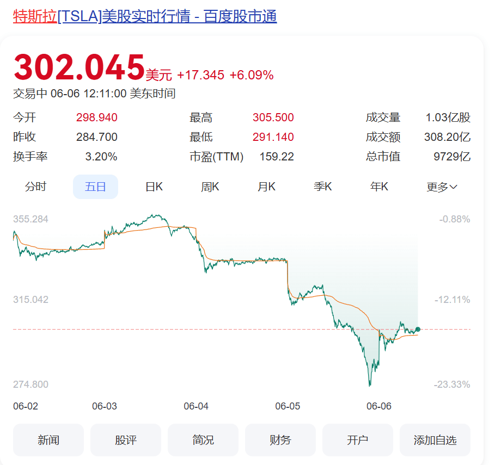Click the 股评 button
The height and width of the screenshot is (465, 495).
click(126, 440)
